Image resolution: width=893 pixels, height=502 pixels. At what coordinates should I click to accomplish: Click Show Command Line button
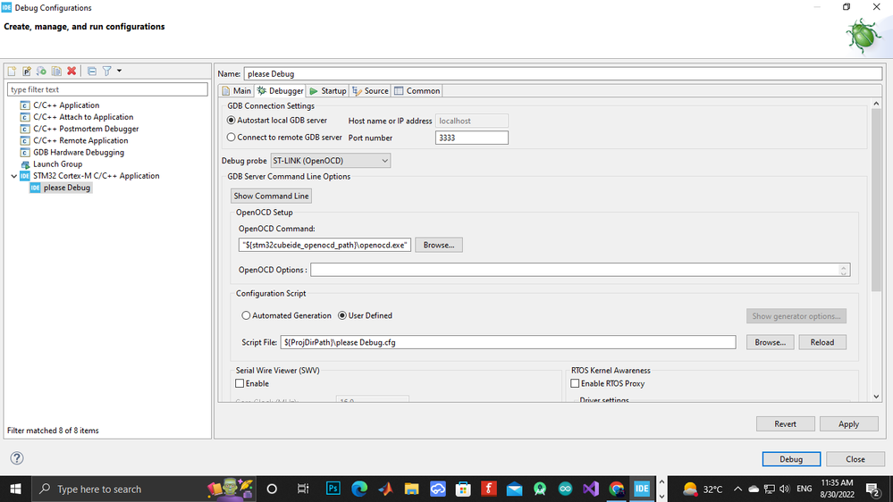tap(271, 196)
